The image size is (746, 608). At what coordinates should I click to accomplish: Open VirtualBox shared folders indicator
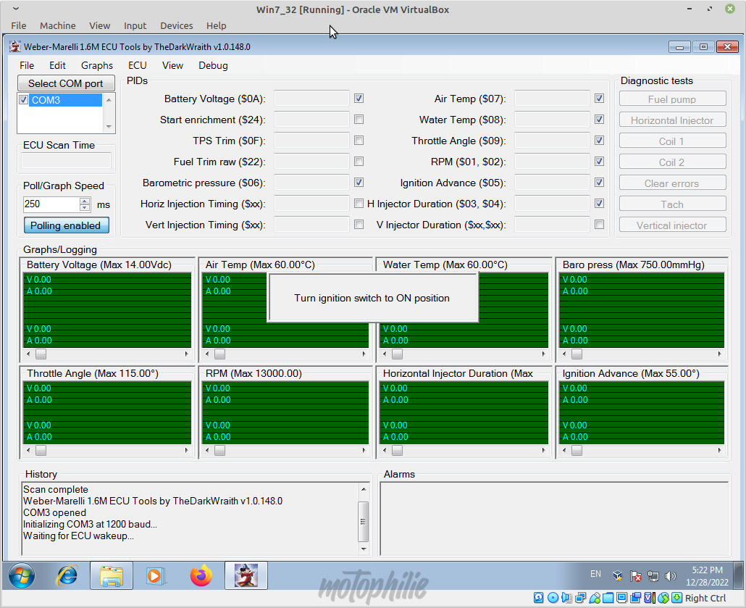[x=608, y=598]
